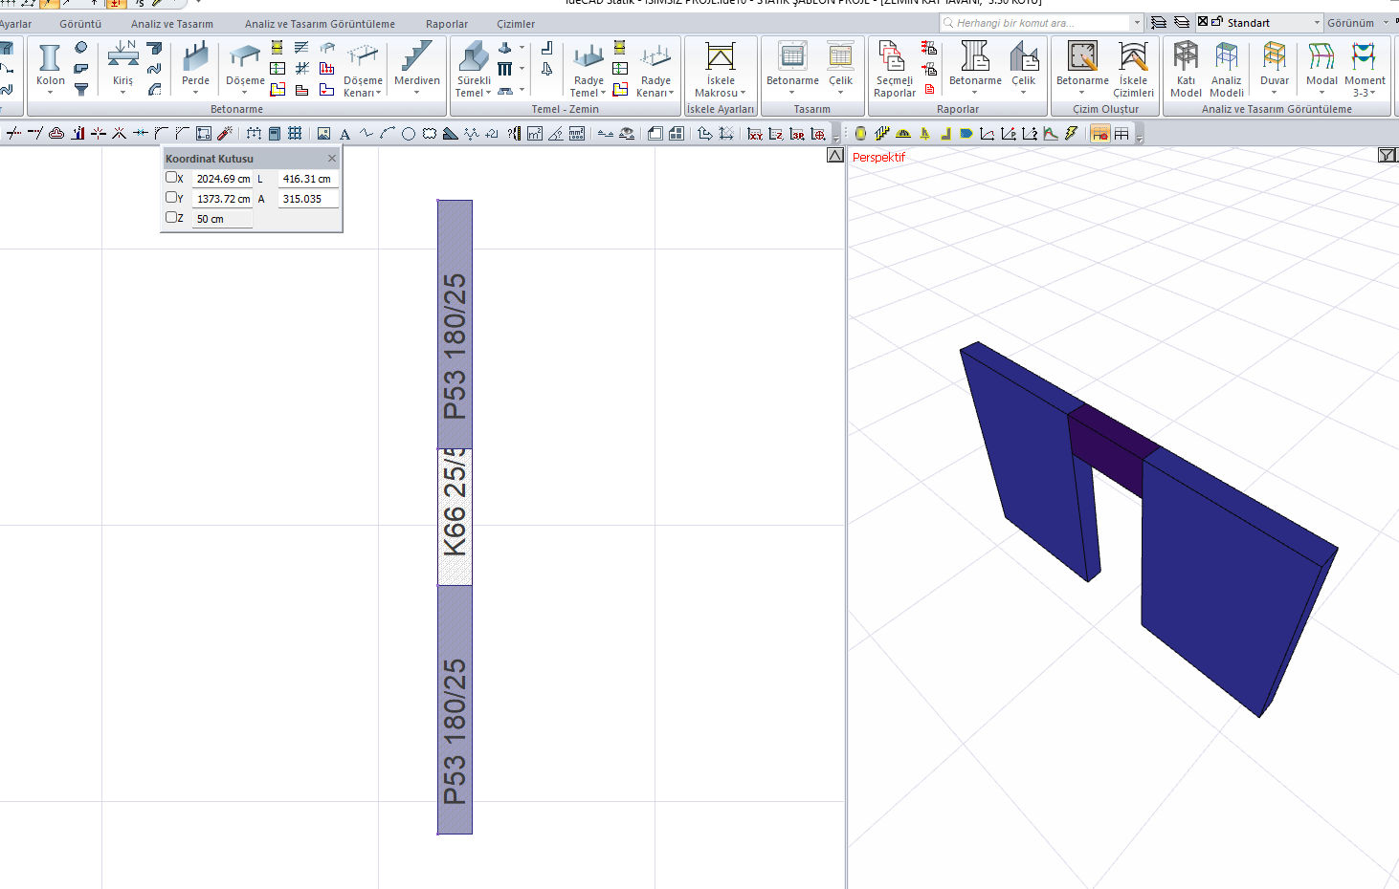Expand the Merdiven dropdown arrow
Image resolution: width=1399 pixels, height=889 pixels.
point(417,93)
